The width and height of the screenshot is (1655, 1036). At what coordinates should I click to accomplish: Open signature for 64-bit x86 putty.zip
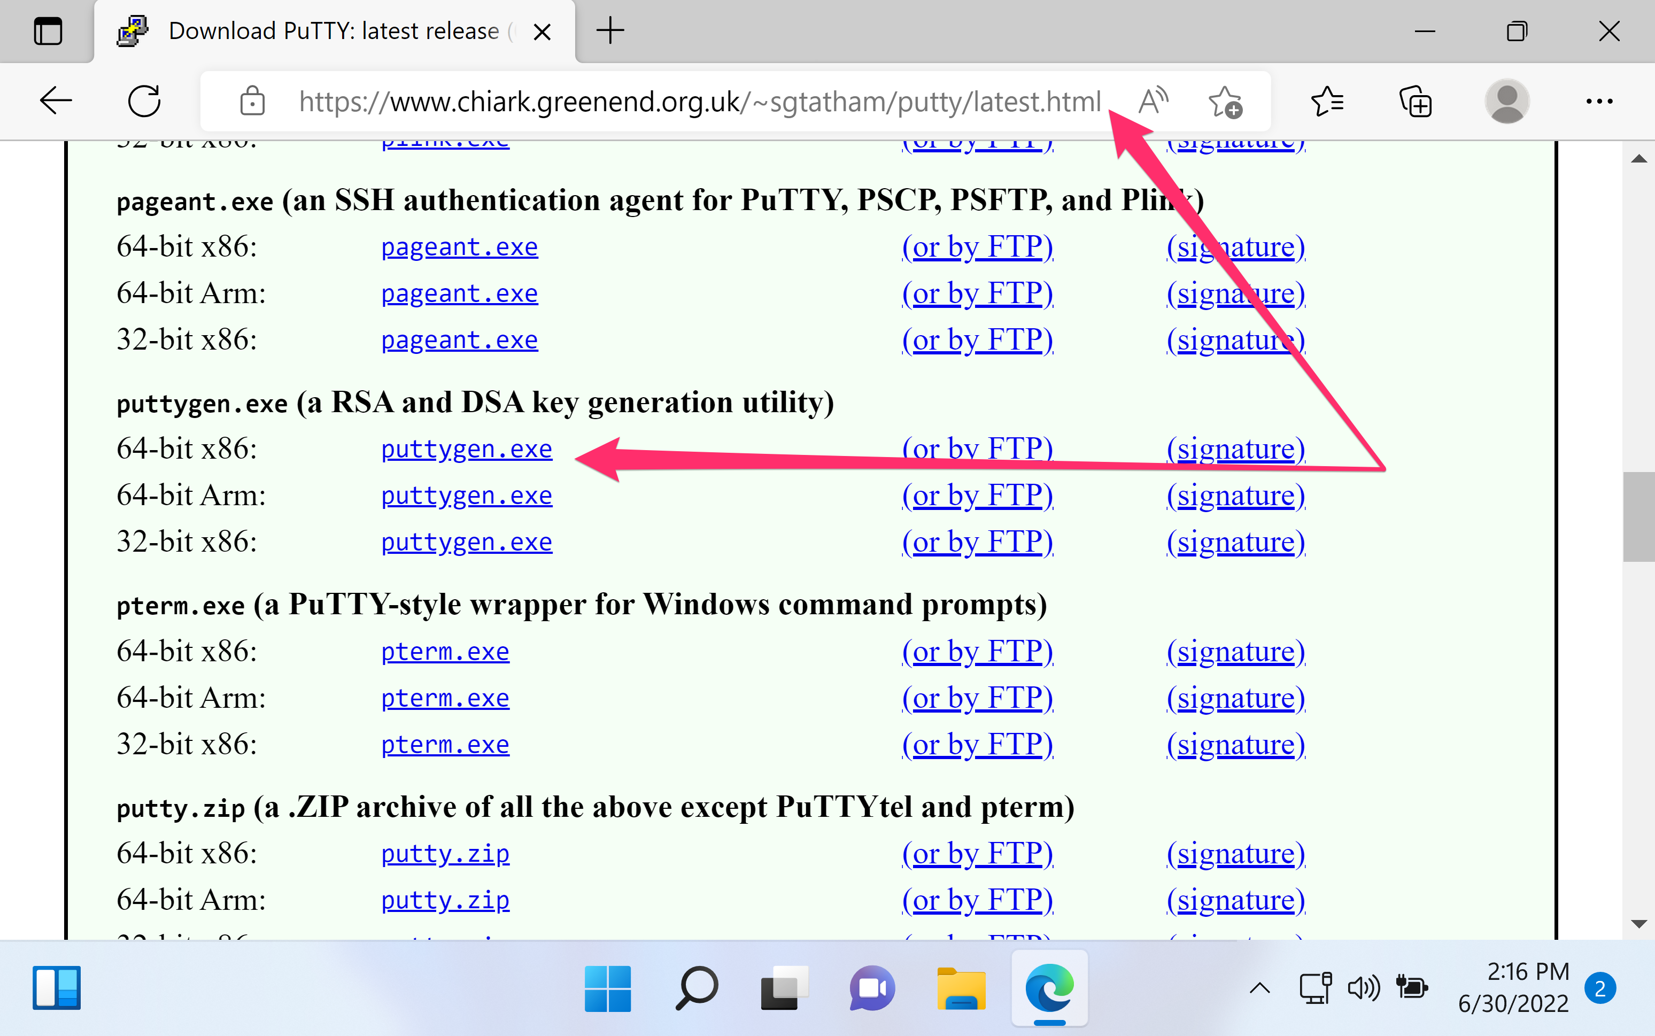[1236, 854]
